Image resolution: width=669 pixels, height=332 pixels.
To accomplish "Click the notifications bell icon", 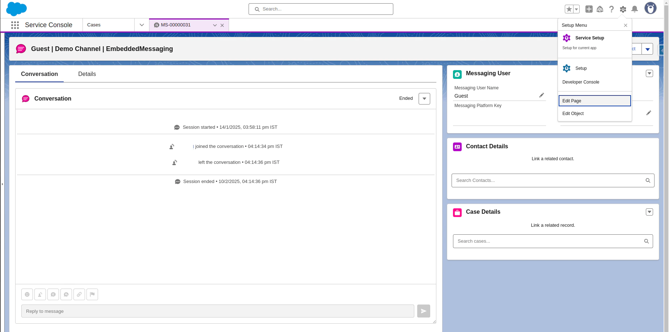I will 634,9.
